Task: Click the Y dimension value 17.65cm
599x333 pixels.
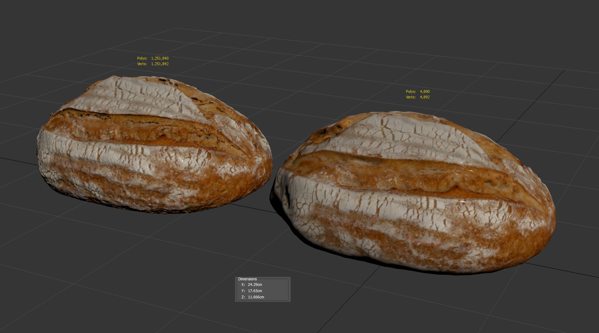Action: click(255, 291)
